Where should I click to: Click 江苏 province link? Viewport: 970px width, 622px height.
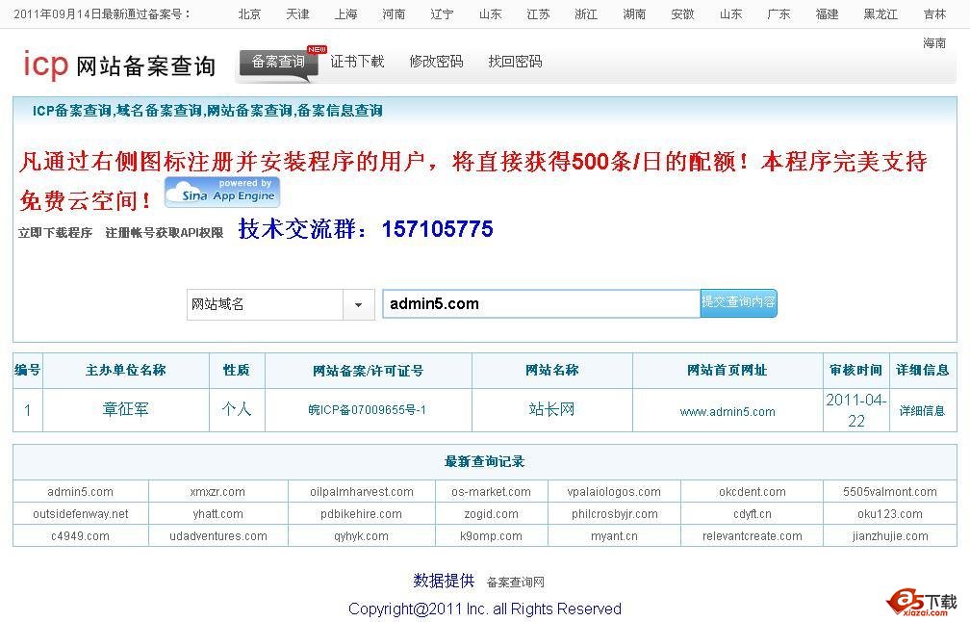(x=538, y=13)
